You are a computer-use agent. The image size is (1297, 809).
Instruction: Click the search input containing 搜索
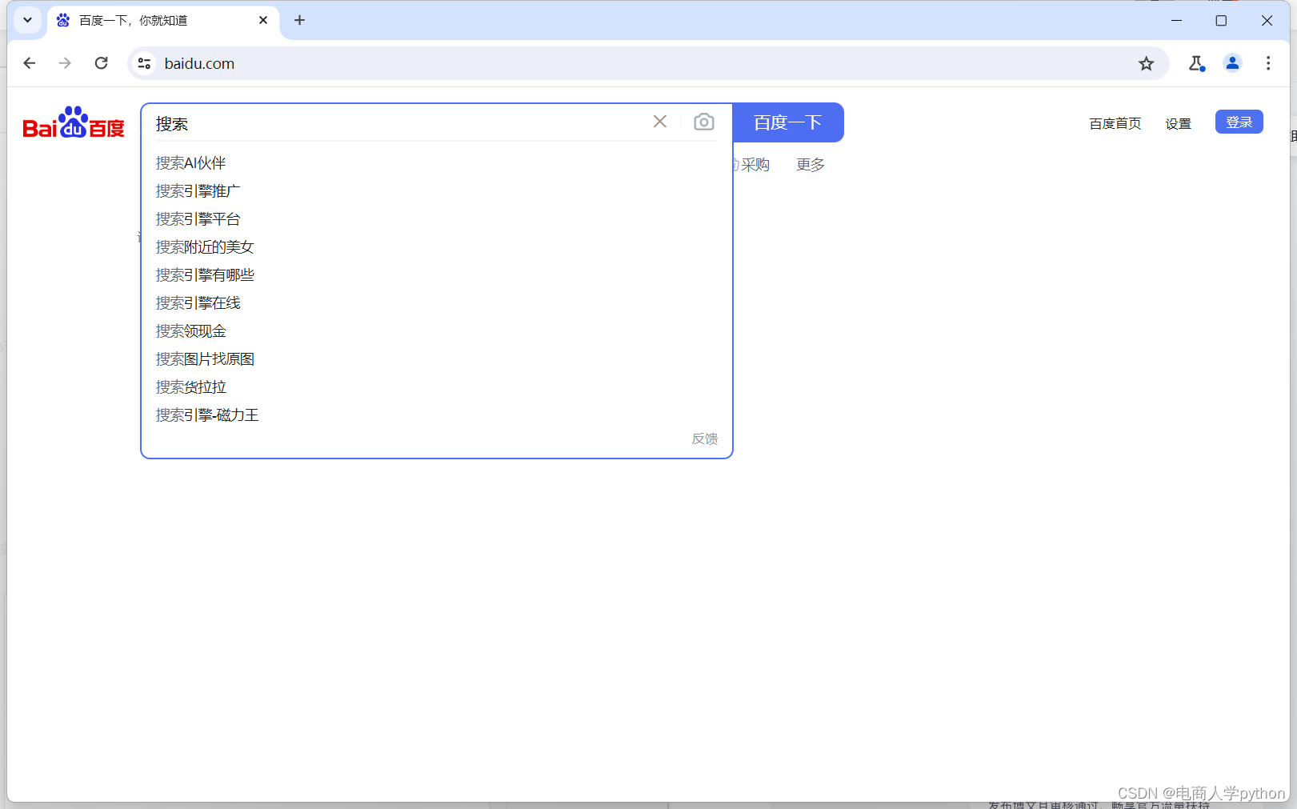point(400,123)
